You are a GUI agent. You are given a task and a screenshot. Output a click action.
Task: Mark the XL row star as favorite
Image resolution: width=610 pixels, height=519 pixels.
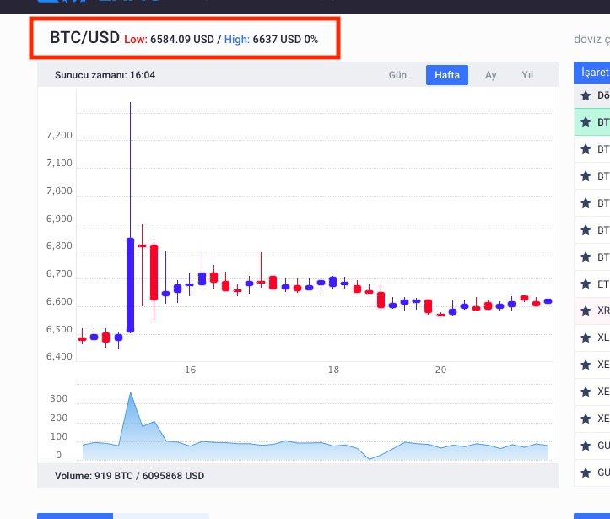tap(586, 338)
